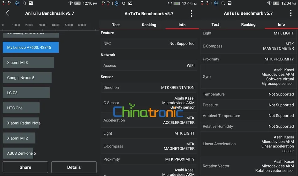298x176 pixels.
Task: Tap search icon in right screen status bar
Action: (x=223, y=3)
